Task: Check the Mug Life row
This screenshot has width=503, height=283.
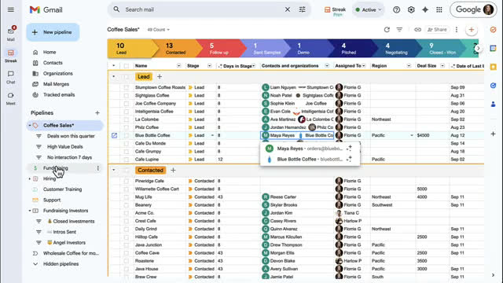Action: tap(126, 197)
